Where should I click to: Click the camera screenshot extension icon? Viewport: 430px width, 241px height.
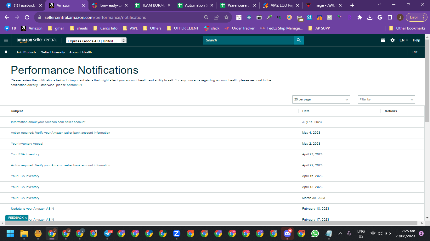pos(259,17)
